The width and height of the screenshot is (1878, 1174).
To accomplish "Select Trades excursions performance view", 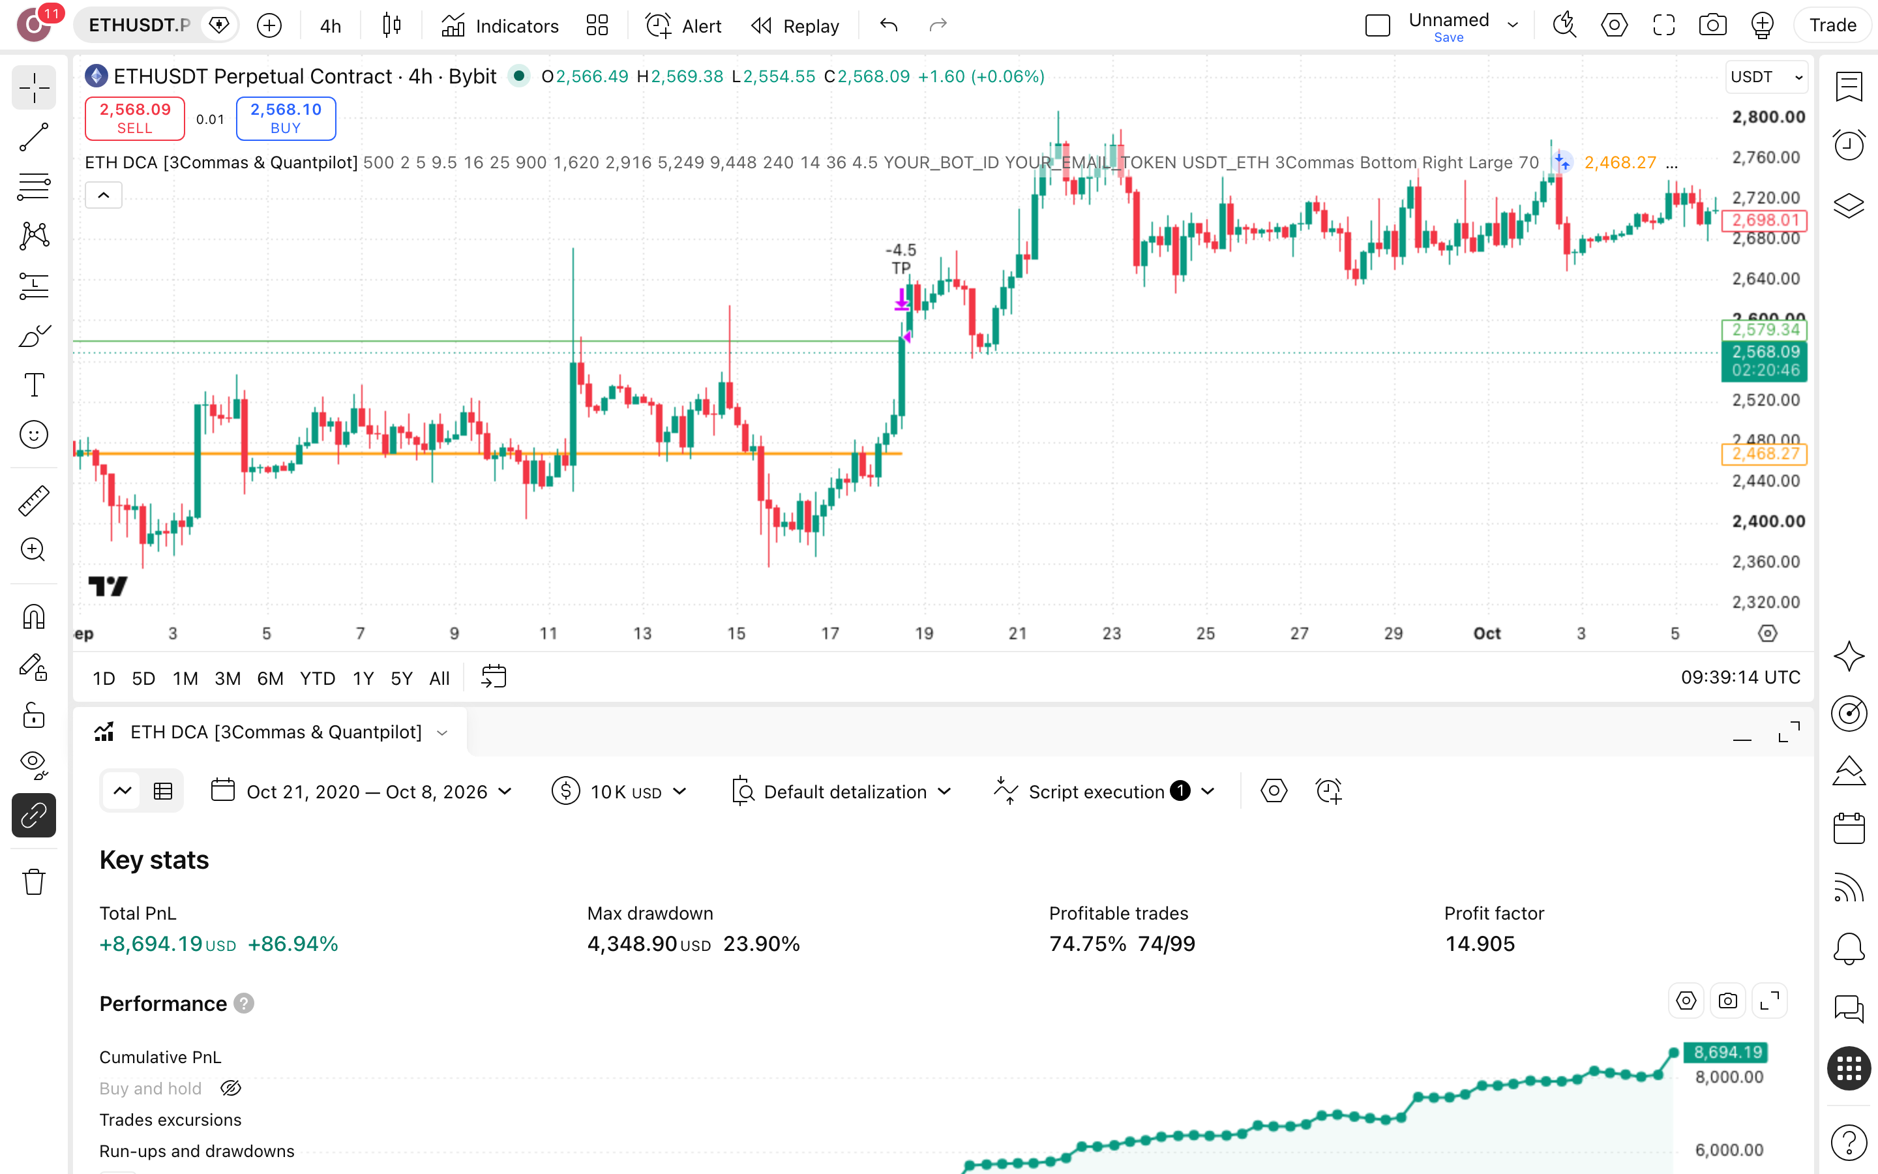I will [170, 1120].
